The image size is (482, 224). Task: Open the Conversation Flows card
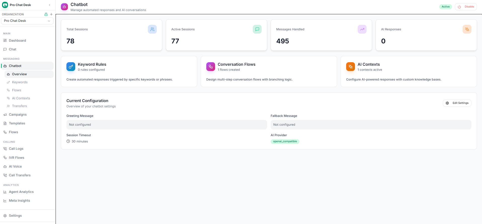click(x=269, y=71)
